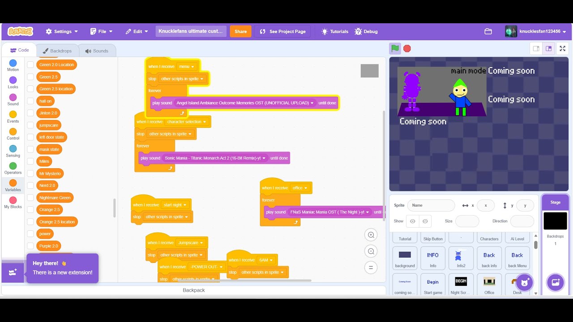Switch to the Backdrops tab
Screen dimensions: 573x322
57,51
